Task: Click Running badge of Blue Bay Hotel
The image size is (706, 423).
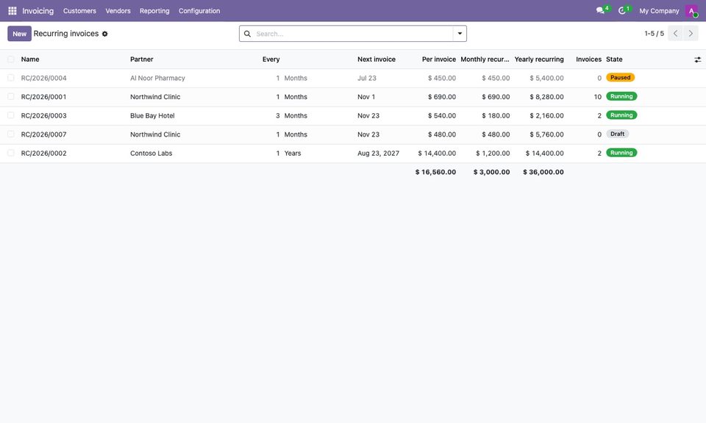Action: 621,115
